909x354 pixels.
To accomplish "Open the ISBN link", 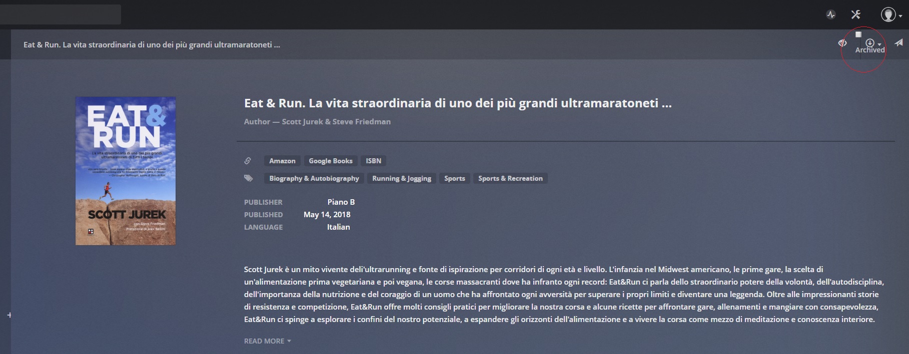I will click(x=373, y=161).
